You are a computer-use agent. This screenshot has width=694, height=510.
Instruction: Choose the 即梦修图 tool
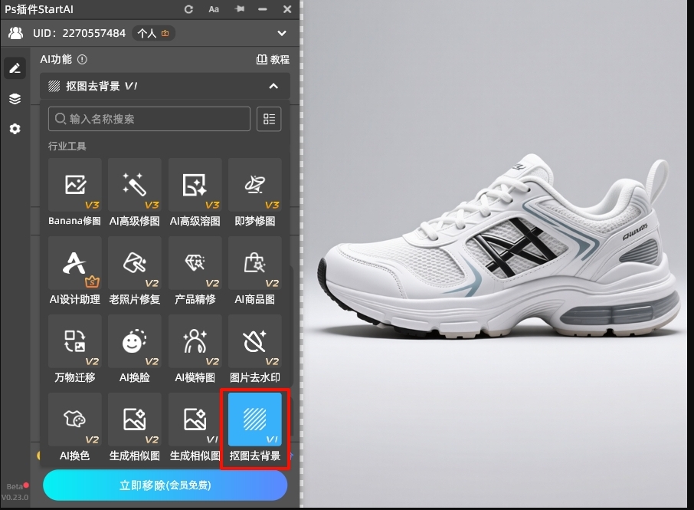[x=255, y=186]
